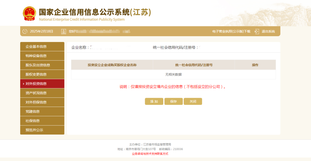Go to 对外担保信息 page
Image resolution: width=311 pixels, height=161 pixels.
pos(42,102)
